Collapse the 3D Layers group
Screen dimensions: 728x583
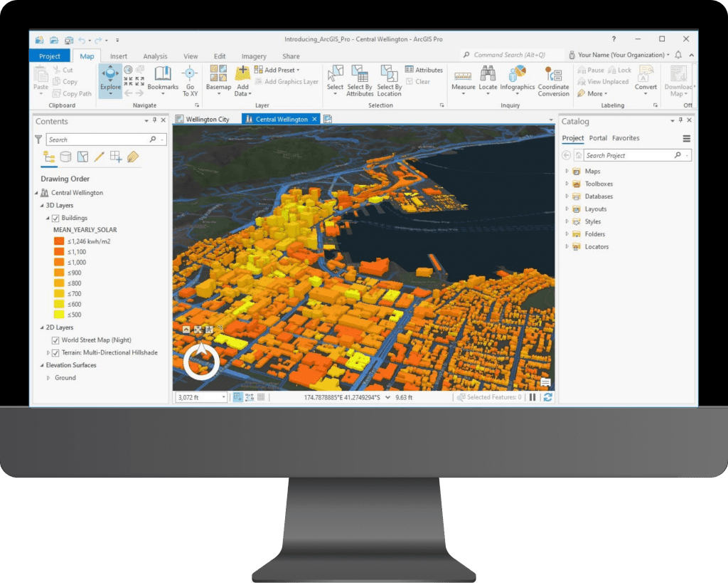coord(42,206)
